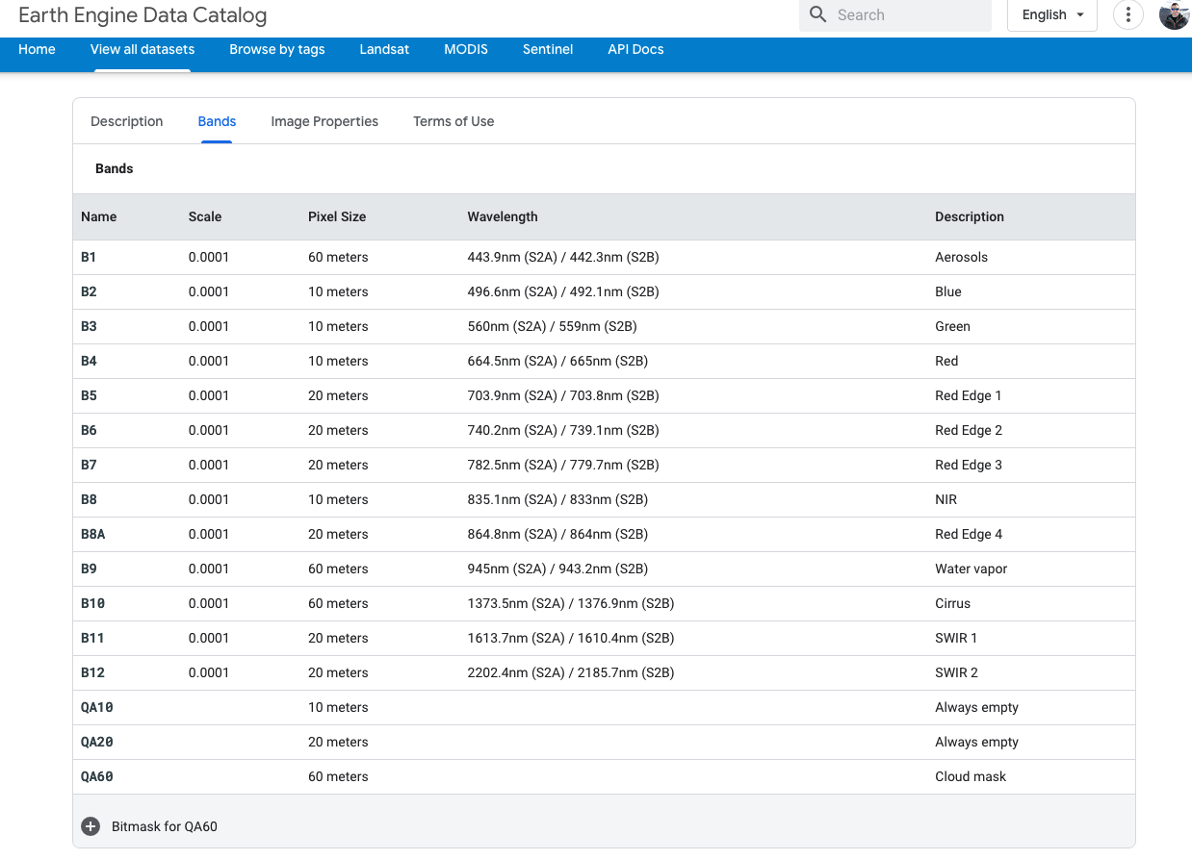The height and width of the screenshot is (860, 1192).
Task: Open View all datasets navigation item
Action: (x=143, y=49)
